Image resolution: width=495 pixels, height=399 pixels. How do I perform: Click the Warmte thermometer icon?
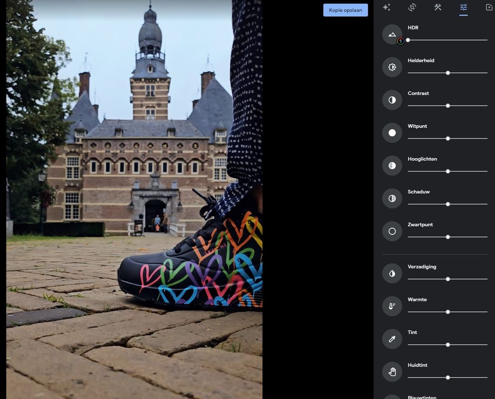coord(392,306)
